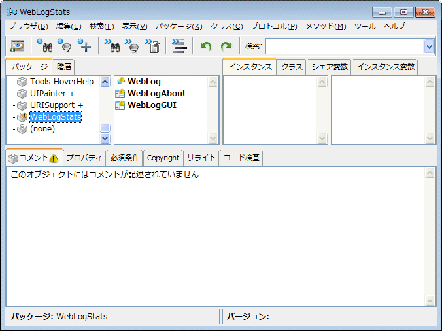Image resolution: width=442 pixels, height=331 pixels.
Task: Click the first binoculars find icon
Action: (44, 46)
